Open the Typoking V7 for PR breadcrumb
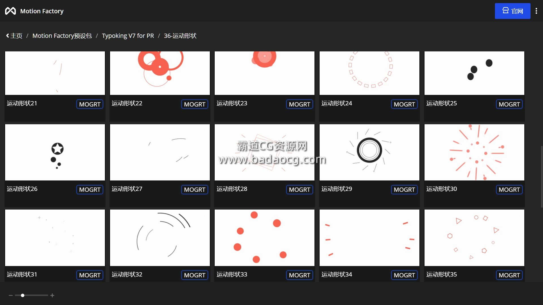 [x=128, y=36]
